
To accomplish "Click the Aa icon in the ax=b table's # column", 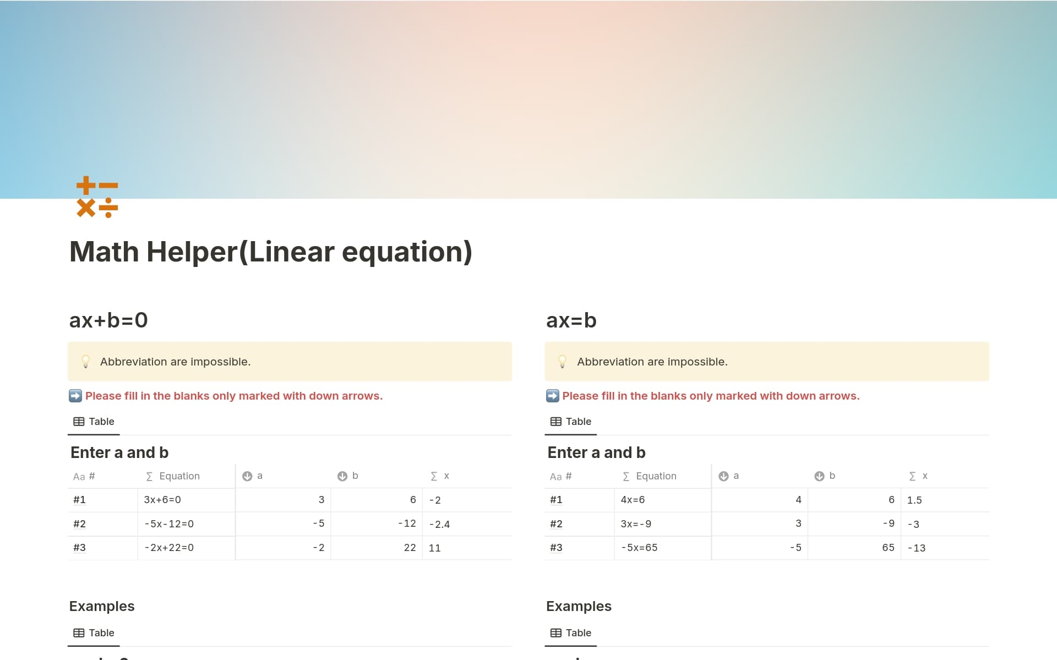I will click(x=555, y=476).
